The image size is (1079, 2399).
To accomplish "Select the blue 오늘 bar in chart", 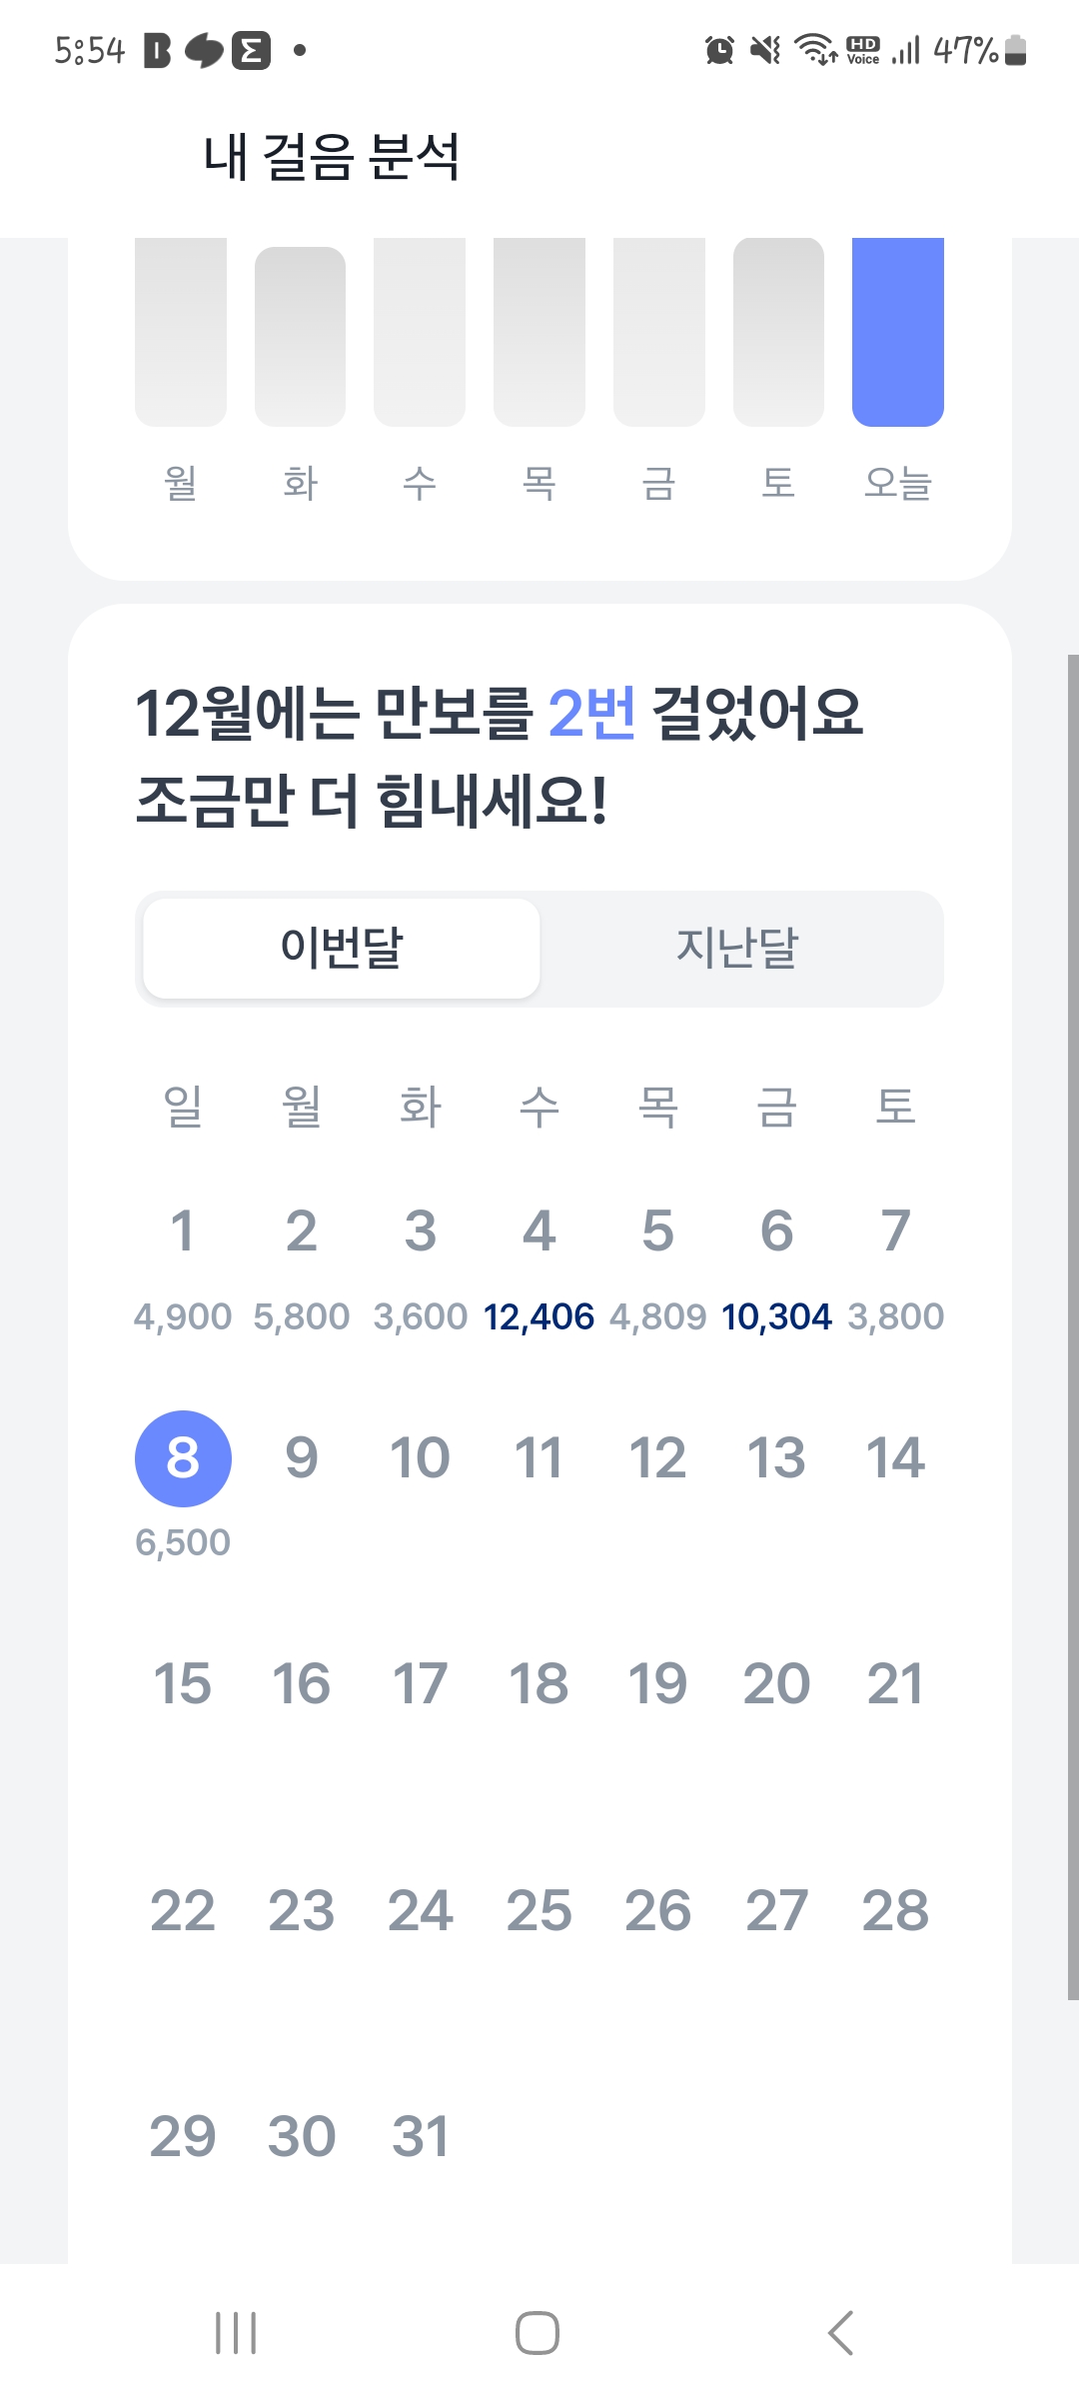I will (897, 332).
